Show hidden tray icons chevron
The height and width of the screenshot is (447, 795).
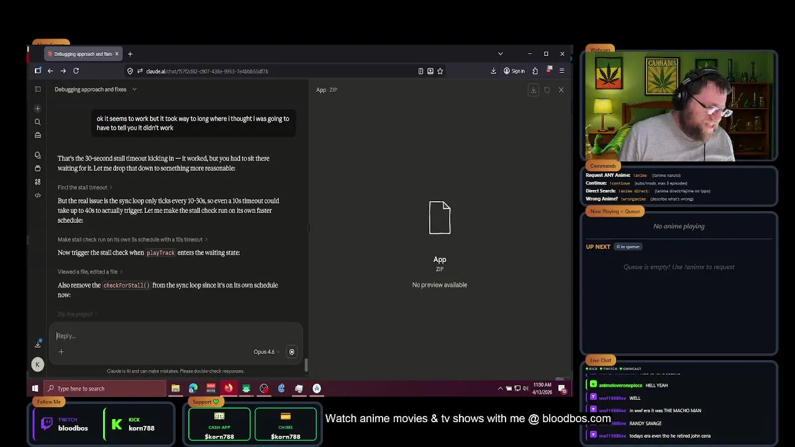(500, 389)
